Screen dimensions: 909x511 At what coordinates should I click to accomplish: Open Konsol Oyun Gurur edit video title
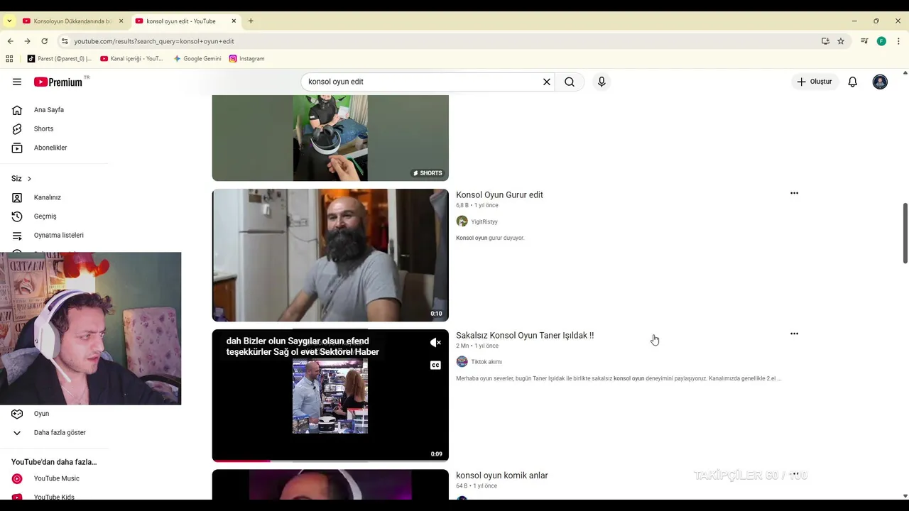(x=499, y=195)
